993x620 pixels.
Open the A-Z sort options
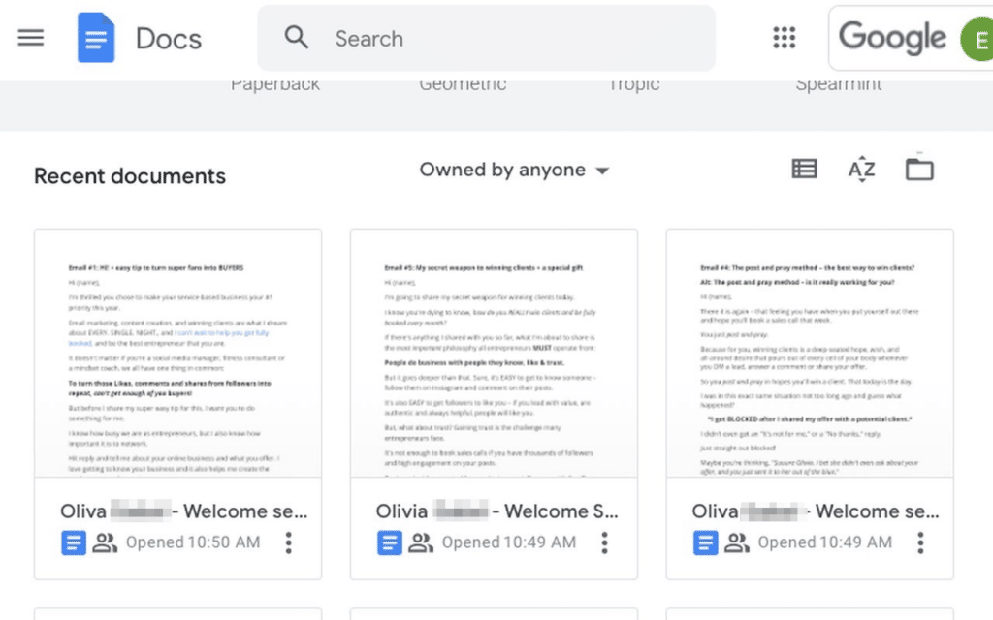[x=861, y=170]
